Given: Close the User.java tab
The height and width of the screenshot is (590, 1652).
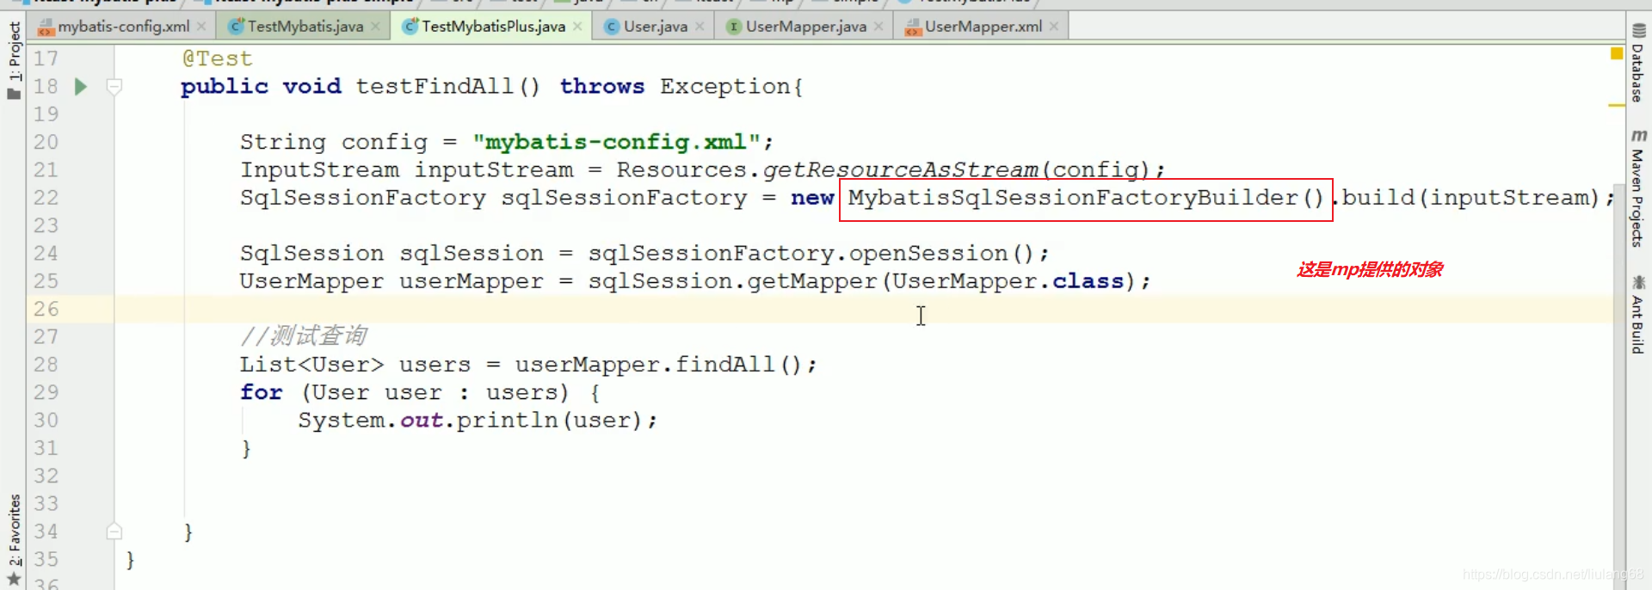Looking at the screenshot, I should click(700, 27).
